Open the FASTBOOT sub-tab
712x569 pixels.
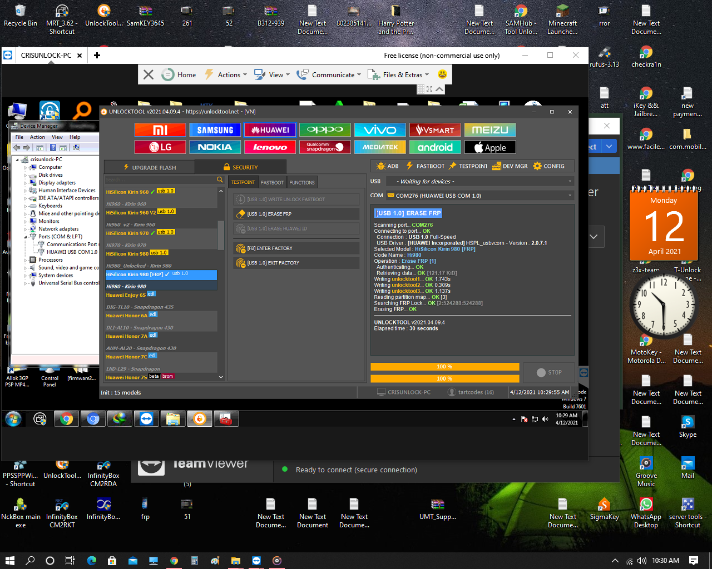point(272,182)
